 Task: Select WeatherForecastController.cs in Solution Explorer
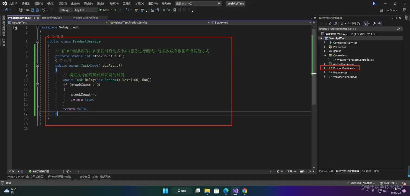point(355,60)
